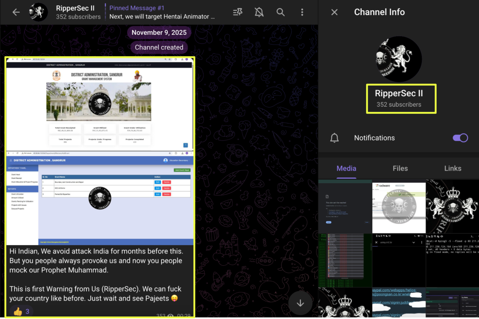Open the radware media thumbnail
Screen dimensions: 479x319
point(399,207)
